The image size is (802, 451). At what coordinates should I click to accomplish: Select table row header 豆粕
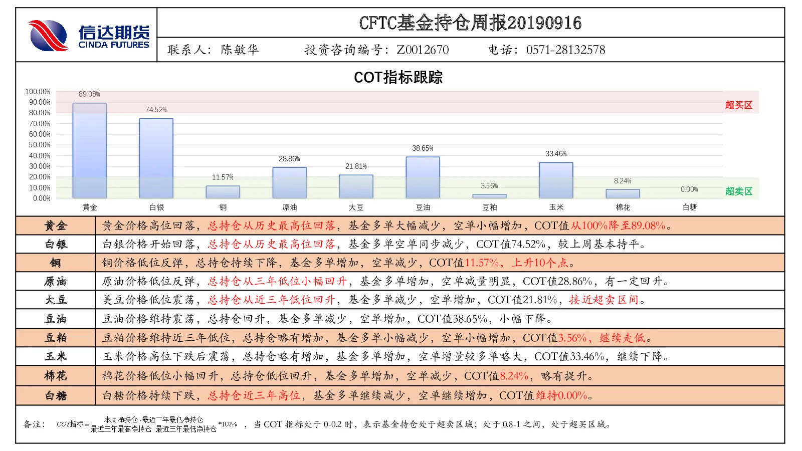pyautogui.click(x=56, y=338)
